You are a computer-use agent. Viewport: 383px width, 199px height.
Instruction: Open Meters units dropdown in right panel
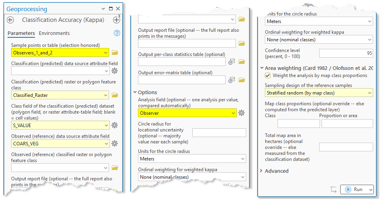(x=370, y=21)
